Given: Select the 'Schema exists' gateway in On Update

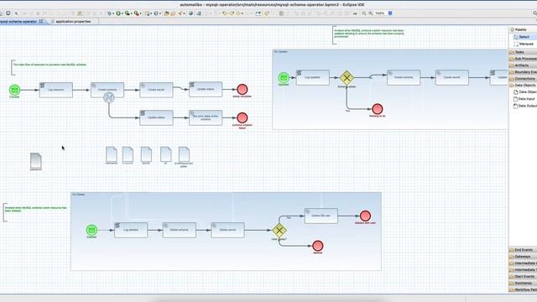Looking at the screenshot, I should pyautogui.click(x=347, y=78).
